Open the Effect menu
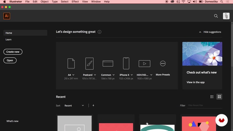The height and width of the screenshot is (131, 233). click(x=75, y=2)
